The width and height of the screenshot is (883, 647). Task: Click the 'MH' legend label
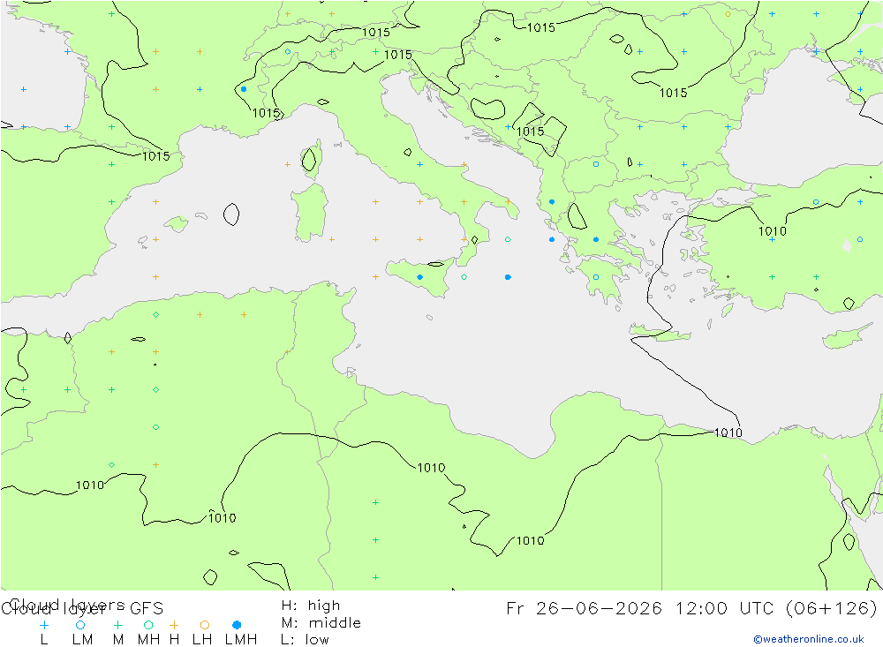pyautogui.click(x=148, y=640)
